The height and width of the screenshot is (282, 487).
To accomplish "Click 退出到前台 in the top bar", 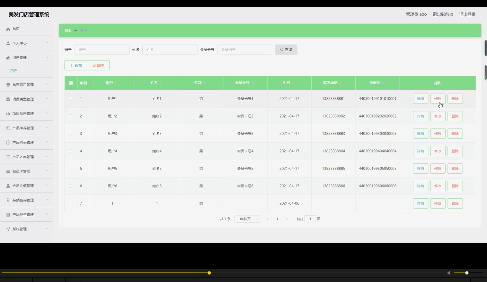I will click(x=443, y=14).
